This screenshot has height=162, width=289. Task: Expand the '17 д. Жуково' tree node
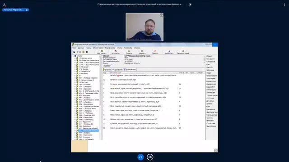pyautogui.click(x=75, y=69)
